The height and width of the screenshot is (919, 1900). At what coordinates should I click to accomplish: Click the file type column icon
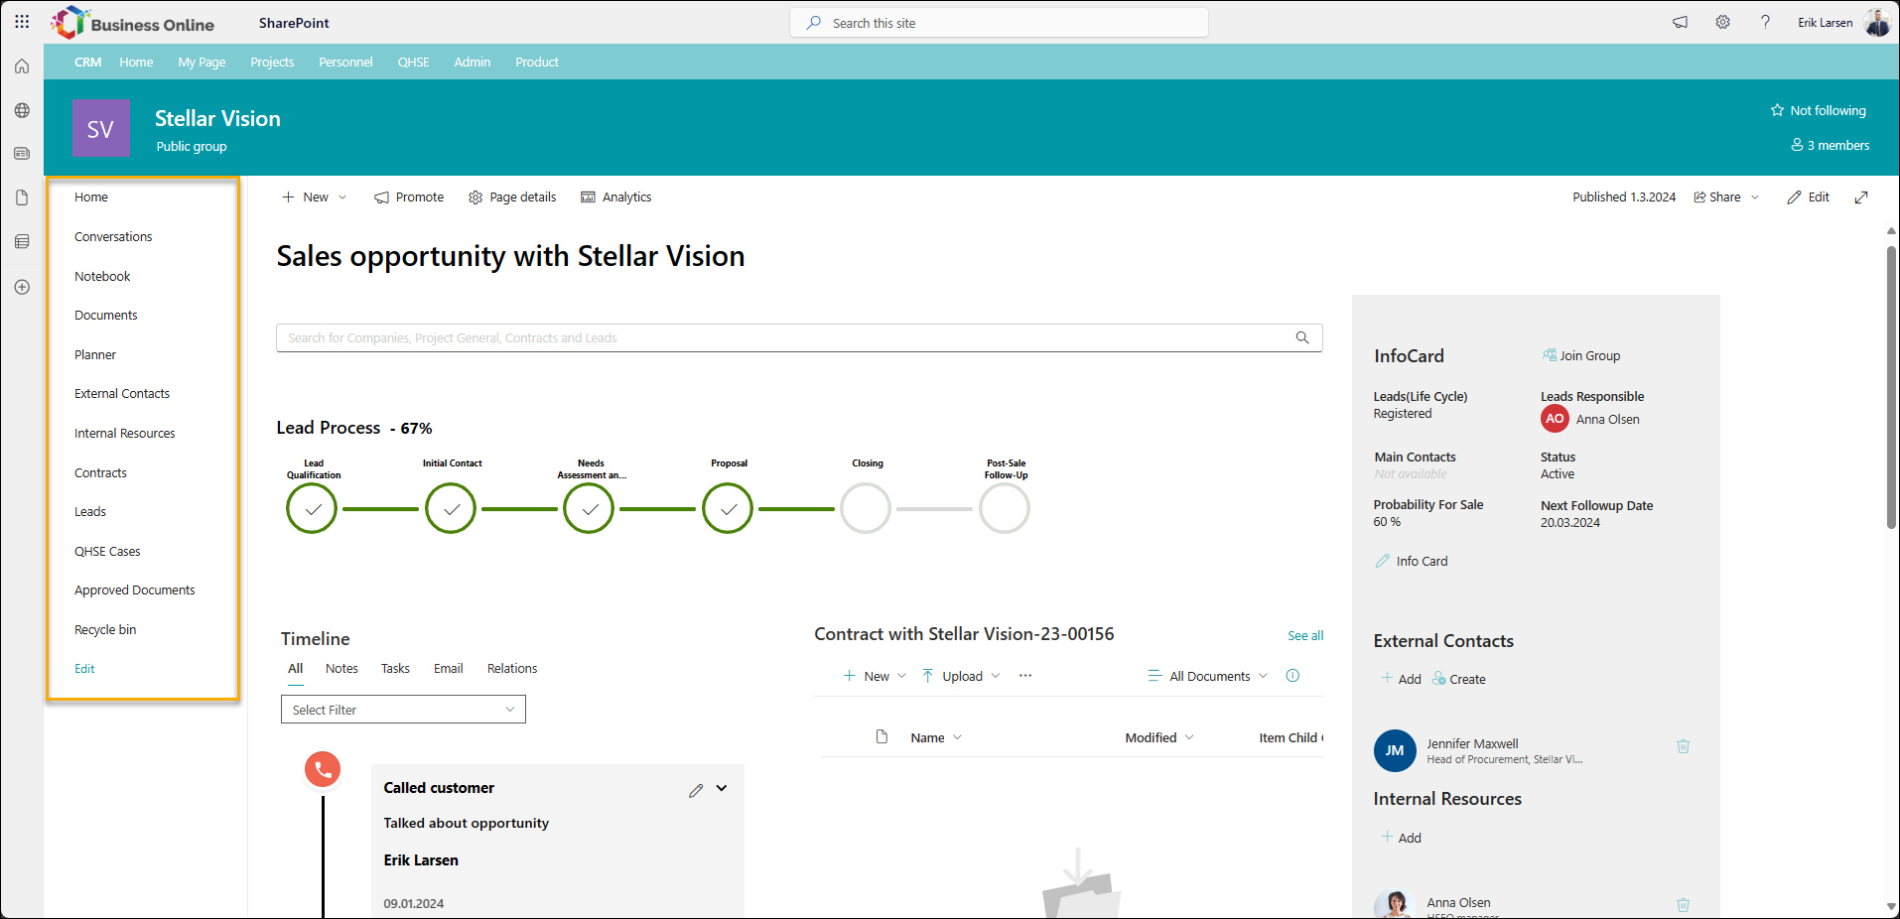[x=882, y=737]
